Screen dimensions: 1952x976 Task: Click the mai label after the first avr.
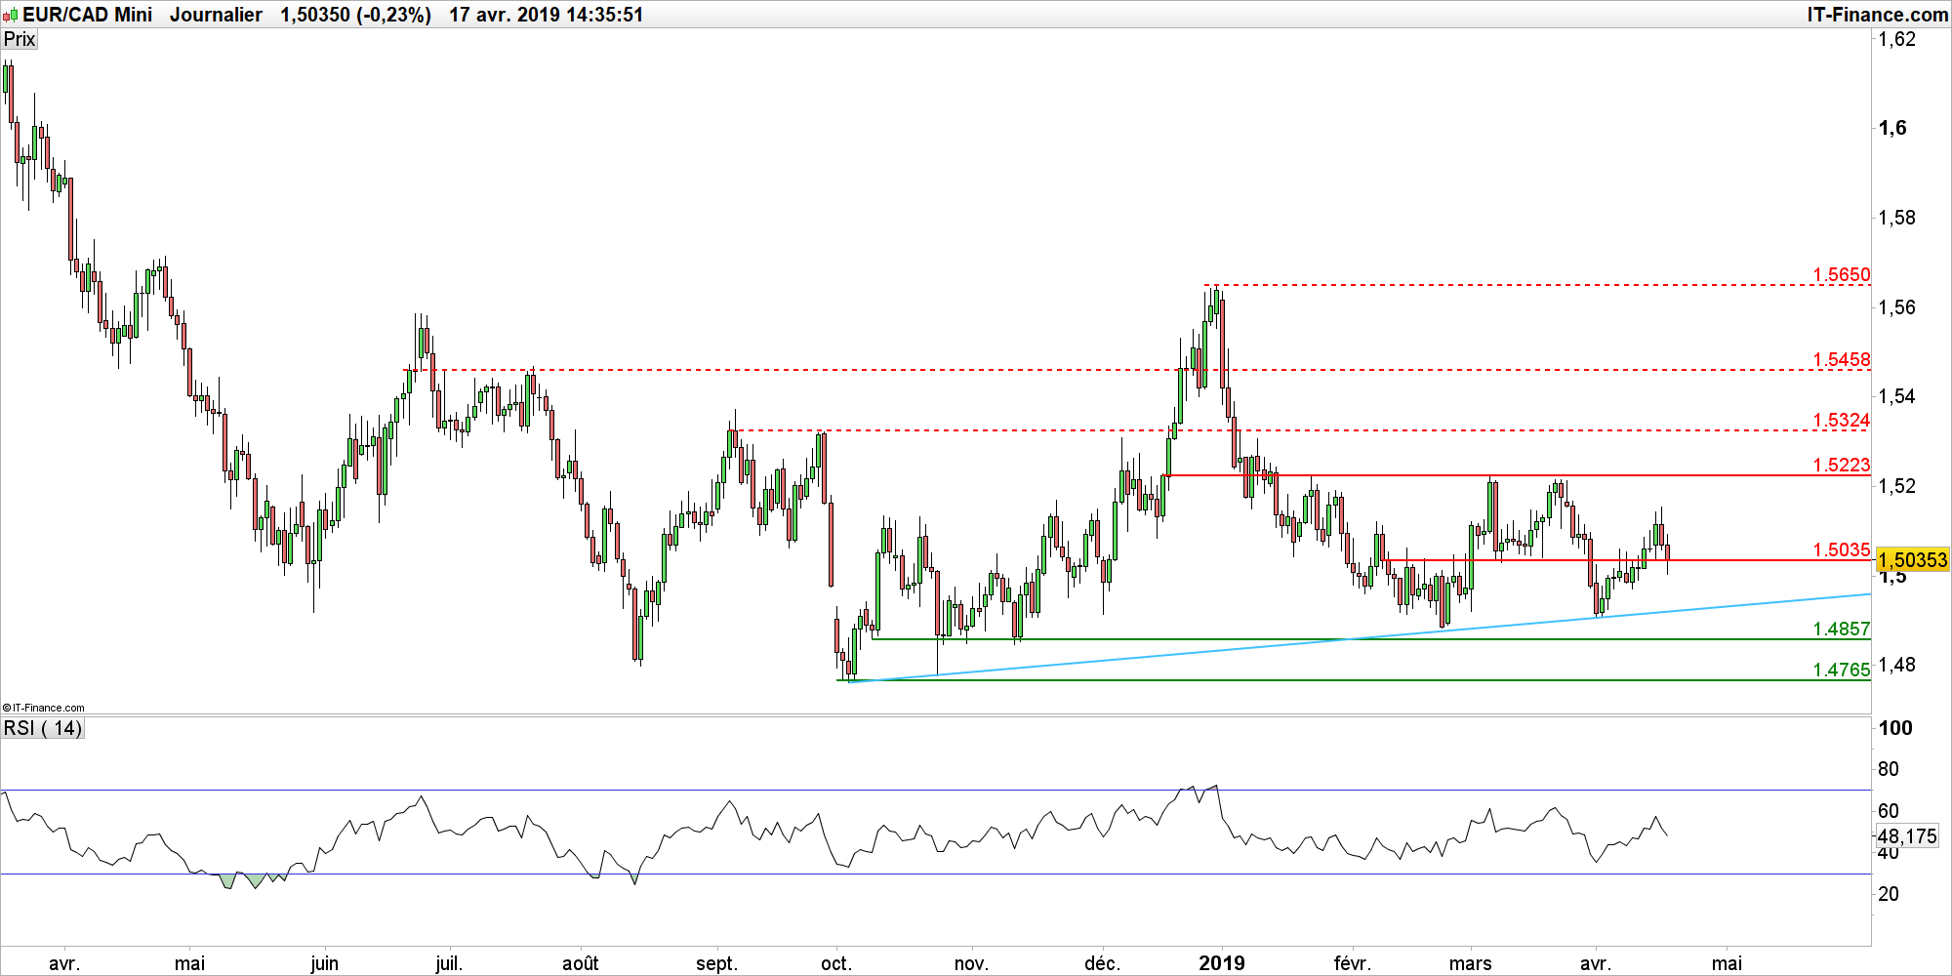[x=189, y=963]
